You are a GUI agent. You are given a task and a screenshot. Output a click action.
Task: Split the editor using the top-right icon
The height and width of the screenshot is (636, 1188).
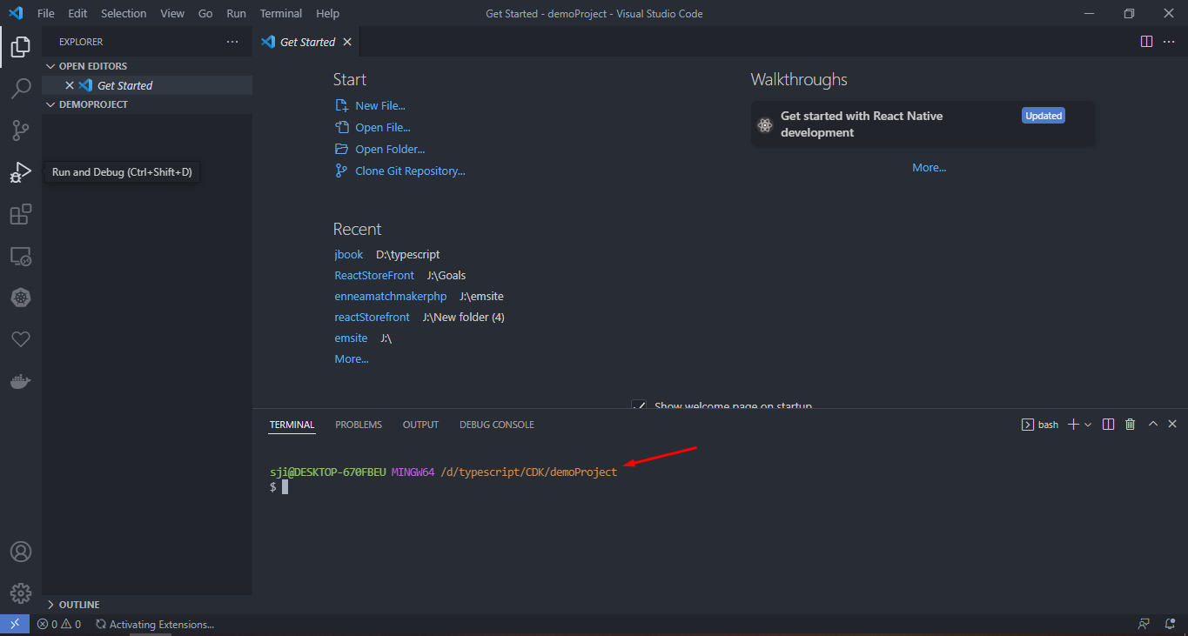[x=1146, y=41]
